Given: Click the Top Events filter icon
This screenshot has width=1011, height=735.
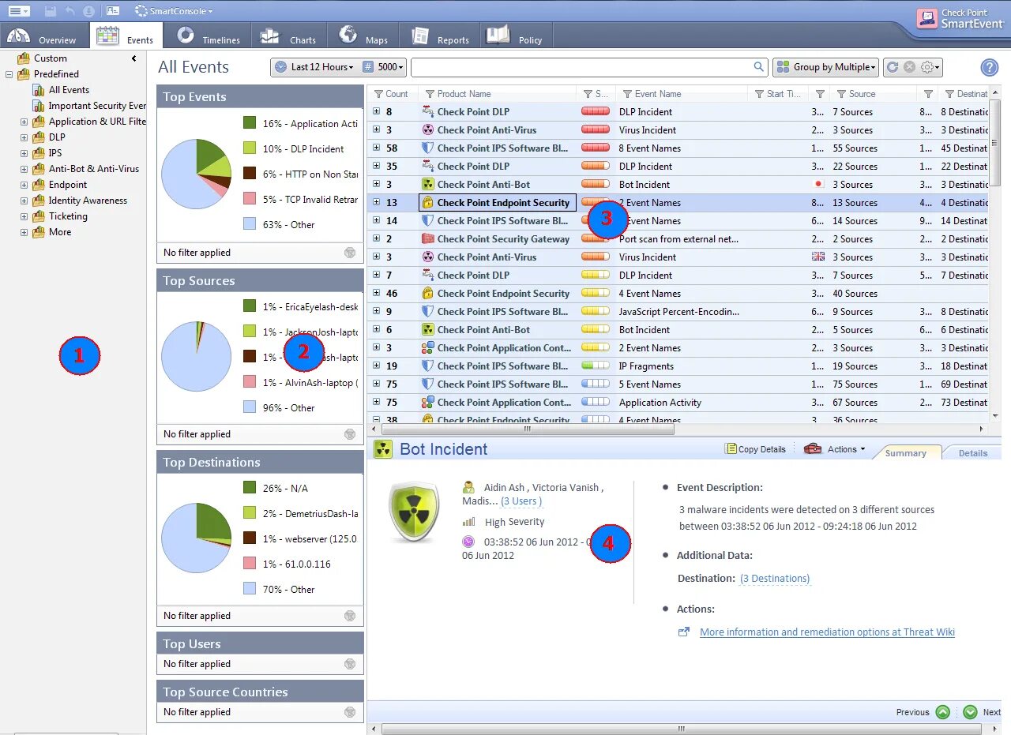Looking at the screenshot, I should tap(350, 253).
